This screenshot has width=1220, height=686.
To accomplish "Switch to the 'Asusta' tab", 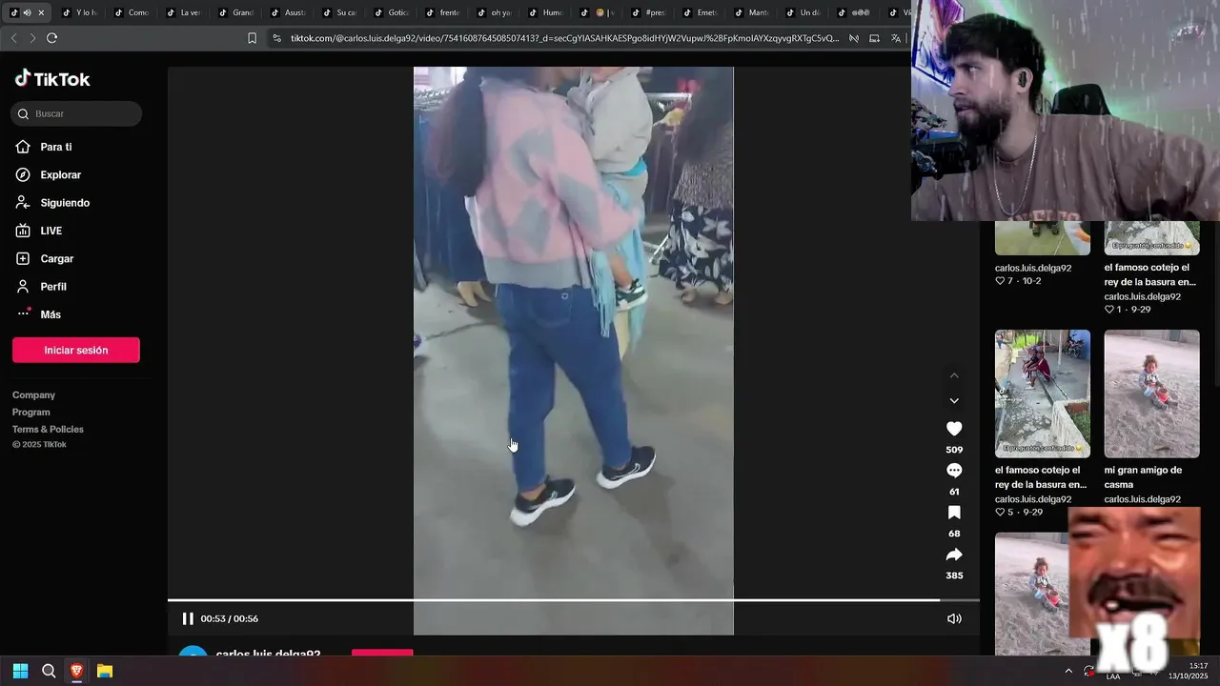I will [x=288, y=12].
